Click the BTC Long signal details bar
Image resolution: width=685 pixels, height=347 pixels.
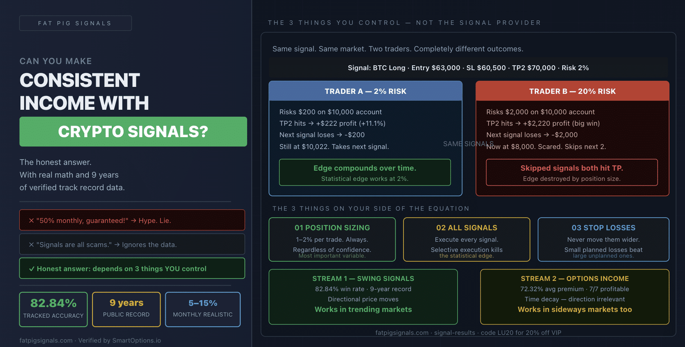point(468,68)
